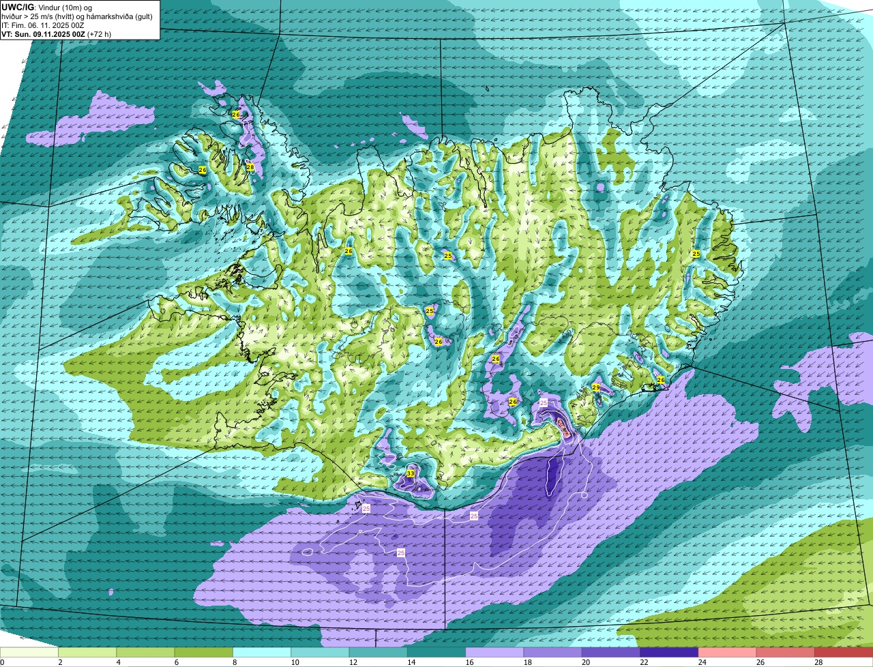The image size is (873, 667).
Task: Click the legend scale number 20
Action: click(585, 662)
